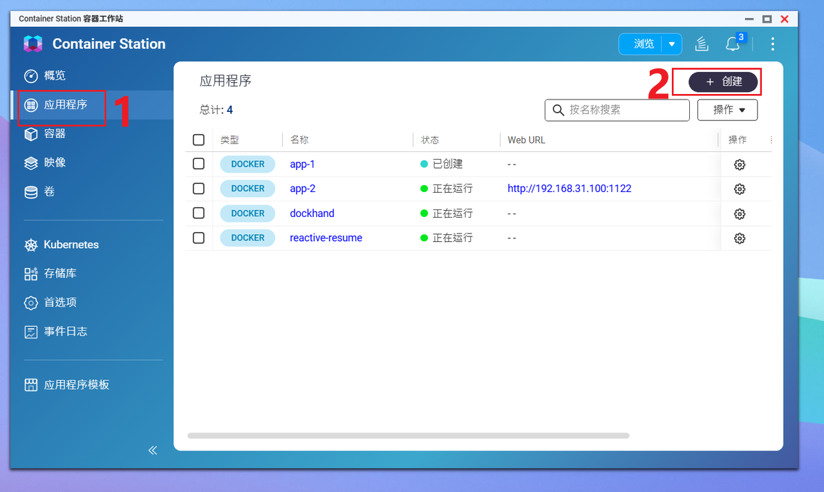Expand the 浏览 dropdown arrow
The height and width of the screenshot is (492, 824).
click(672, 44)
